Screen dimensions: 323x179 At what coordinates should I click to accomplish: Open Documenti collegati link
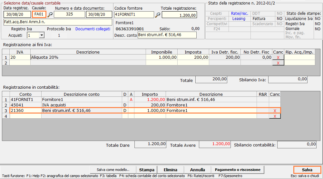coord(93,29)
